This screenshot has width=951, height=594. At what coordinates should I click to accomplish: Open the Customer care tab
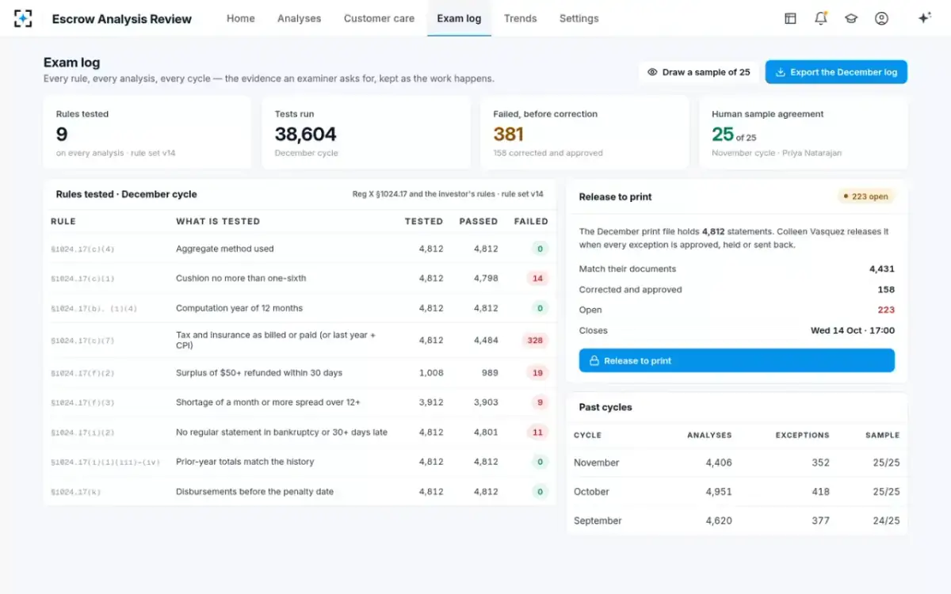click(379, 18)
